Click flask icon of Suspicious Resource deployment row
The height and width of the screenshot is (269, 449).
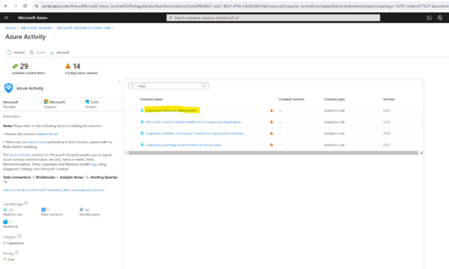[x=142, y=110]
